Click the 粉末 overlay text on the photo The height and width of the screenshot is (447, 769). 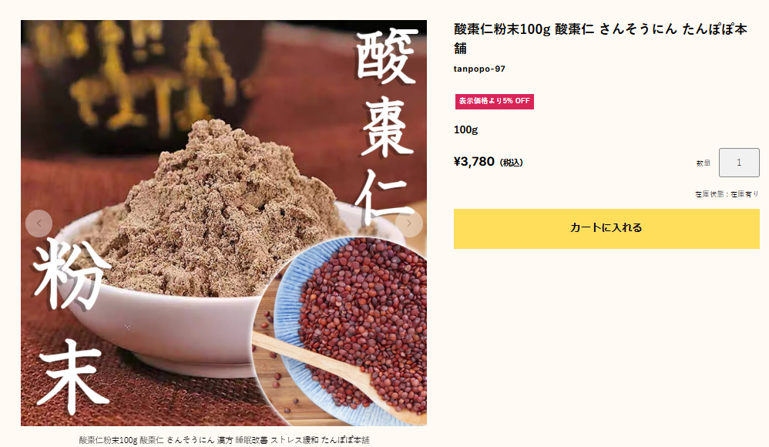click(x=71, y=326)
